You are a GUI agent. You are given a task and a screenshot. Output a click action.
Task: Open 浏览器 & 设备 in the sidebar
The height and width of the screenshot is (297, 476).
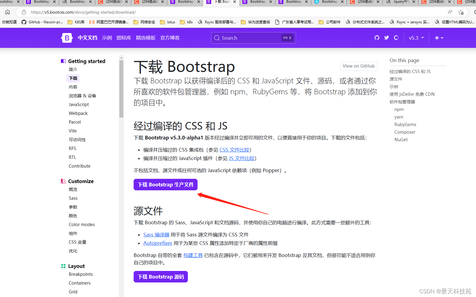click(82, 96)
